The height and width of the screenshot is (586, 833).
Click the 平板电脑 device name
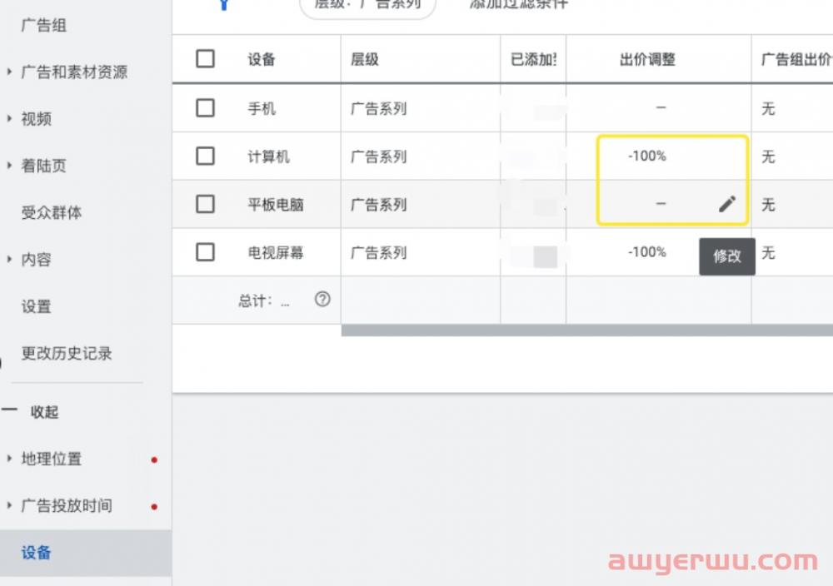[276, 205]
